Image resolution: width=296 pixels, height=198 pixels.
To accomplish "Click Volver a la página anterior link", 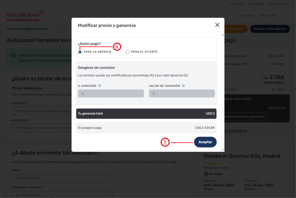I will pyautogui.click(x=27, y=29).
